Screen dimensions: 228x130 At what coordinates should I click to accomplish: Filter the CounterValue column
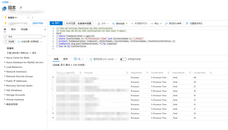[211, 73]
